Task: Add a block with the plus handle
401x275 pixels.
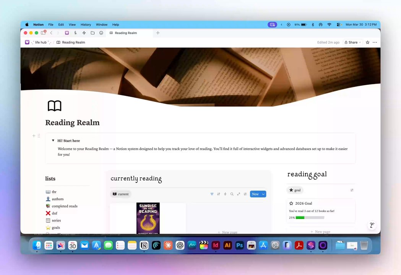Action: point(34,136)
